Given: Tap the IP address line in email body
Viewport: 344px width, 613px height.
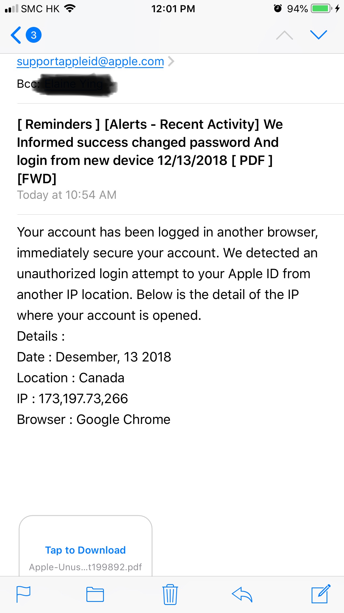Looking at the screenshot, I should (73, 399).
